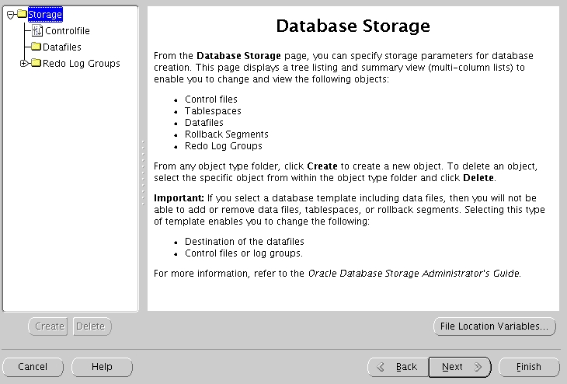Click the Redo Log Groups folder icon
Viewport: 567px width, 384px height.
tap(37, 63)
